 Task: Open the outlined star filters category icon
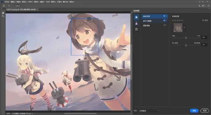click(136, 29)
